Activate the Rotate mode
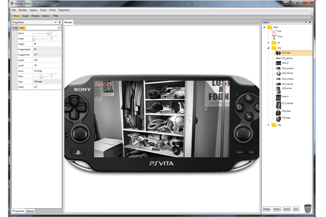The width and height of the screenshot is (326, 217). point(35,16)
